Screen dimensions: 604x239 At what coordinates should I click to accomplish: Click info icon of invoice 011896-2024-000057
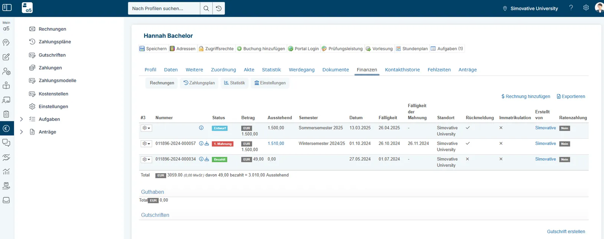[201, 144]
